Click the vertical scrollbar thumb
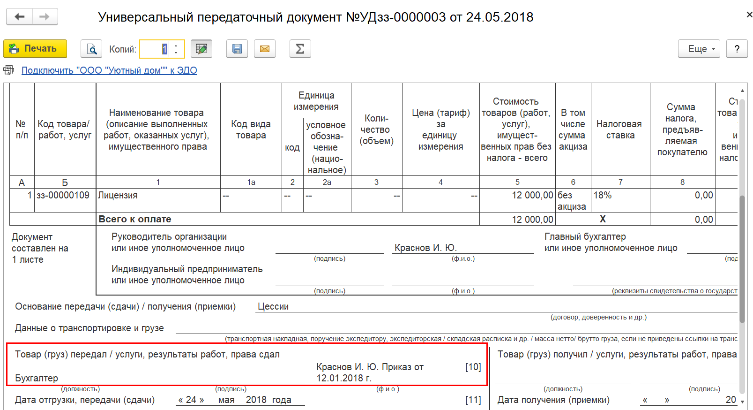 pyautogui.click(x=742, y=259)
